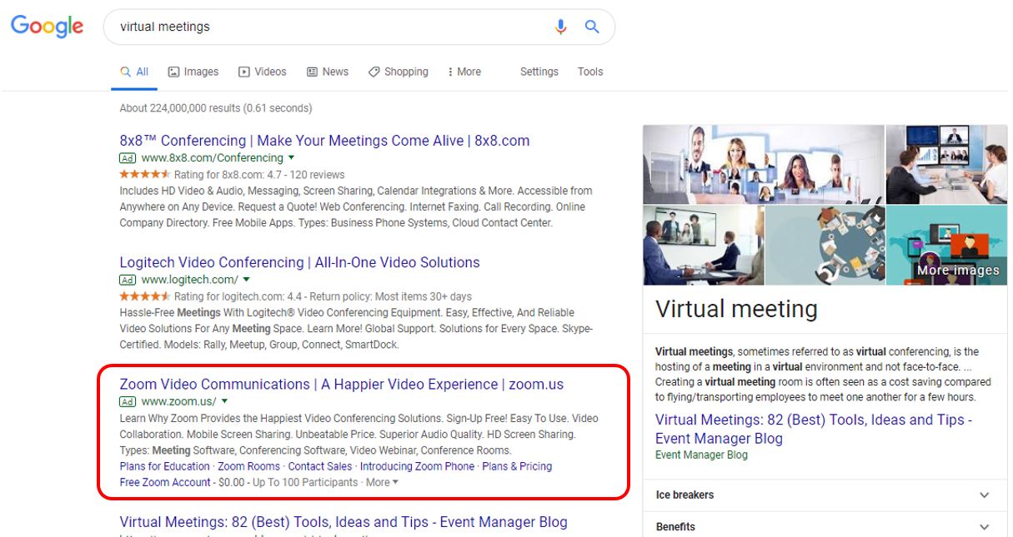Open search Settings
This screenshot has width=1013, height=537.
[x=539, y=72]
